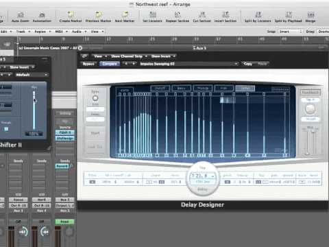Select the Level view tab
The image size is (329, 247).
click(245, 88)
